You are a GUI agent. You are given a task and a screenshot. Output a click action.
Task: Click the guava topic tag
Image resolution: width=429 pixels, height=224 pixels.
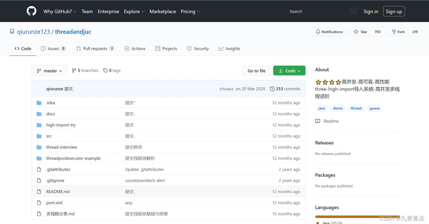pyautogui.click(x=374, y=108)
